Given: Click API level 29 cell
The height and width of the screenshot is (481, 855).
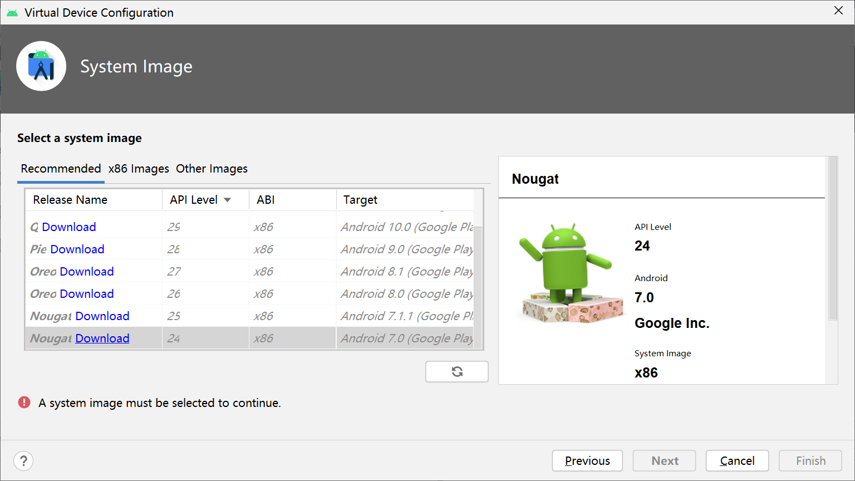Looking at the screenshot, I should (x=205, y=227).
